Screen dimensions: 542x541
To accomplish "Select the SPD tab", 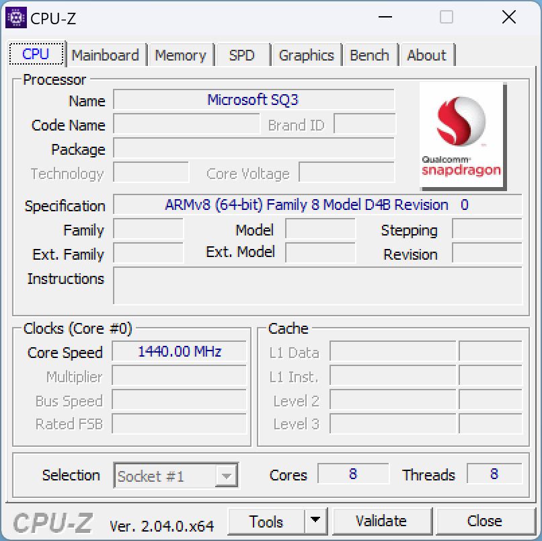I will tap(242, 55).
